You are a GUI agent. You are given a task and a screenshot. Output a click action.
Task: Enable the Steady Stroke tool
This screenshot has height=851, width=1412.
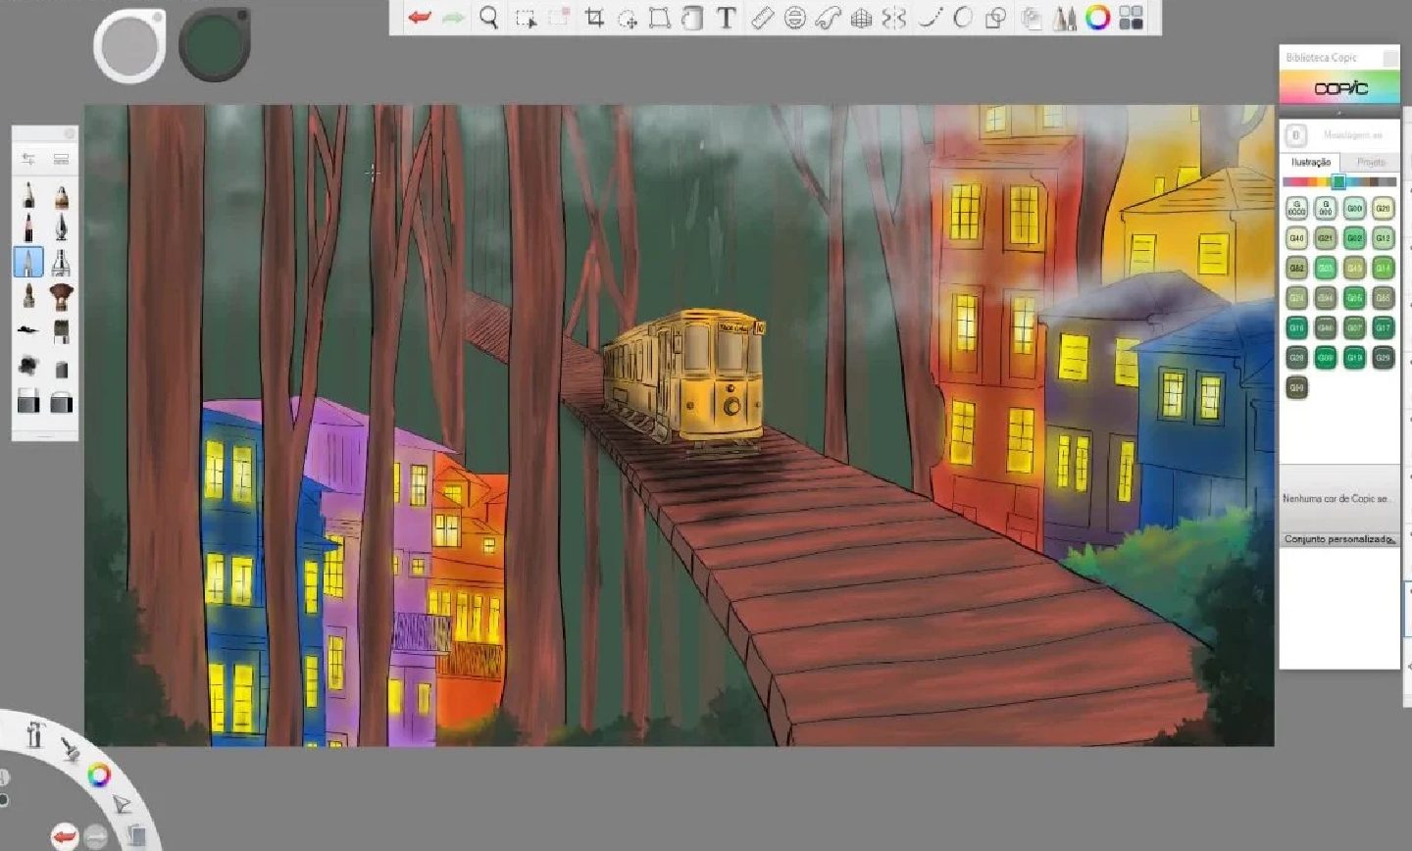(x=929, y=18)
